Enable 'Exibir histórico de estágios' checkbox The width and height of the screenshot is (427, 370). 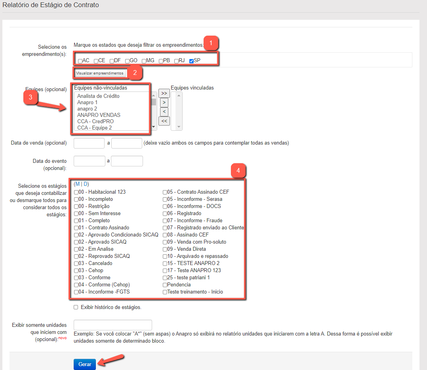point(76,307)
